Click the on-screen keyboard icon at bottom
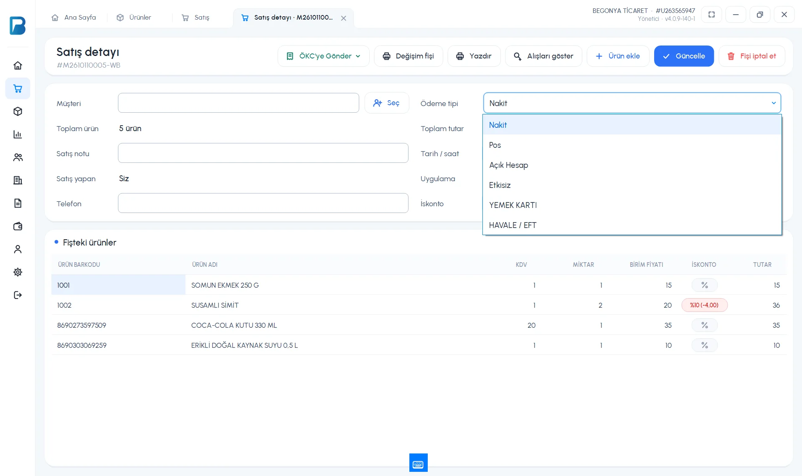The width and height of the screenshot is (802, 476). click(418, 463)
